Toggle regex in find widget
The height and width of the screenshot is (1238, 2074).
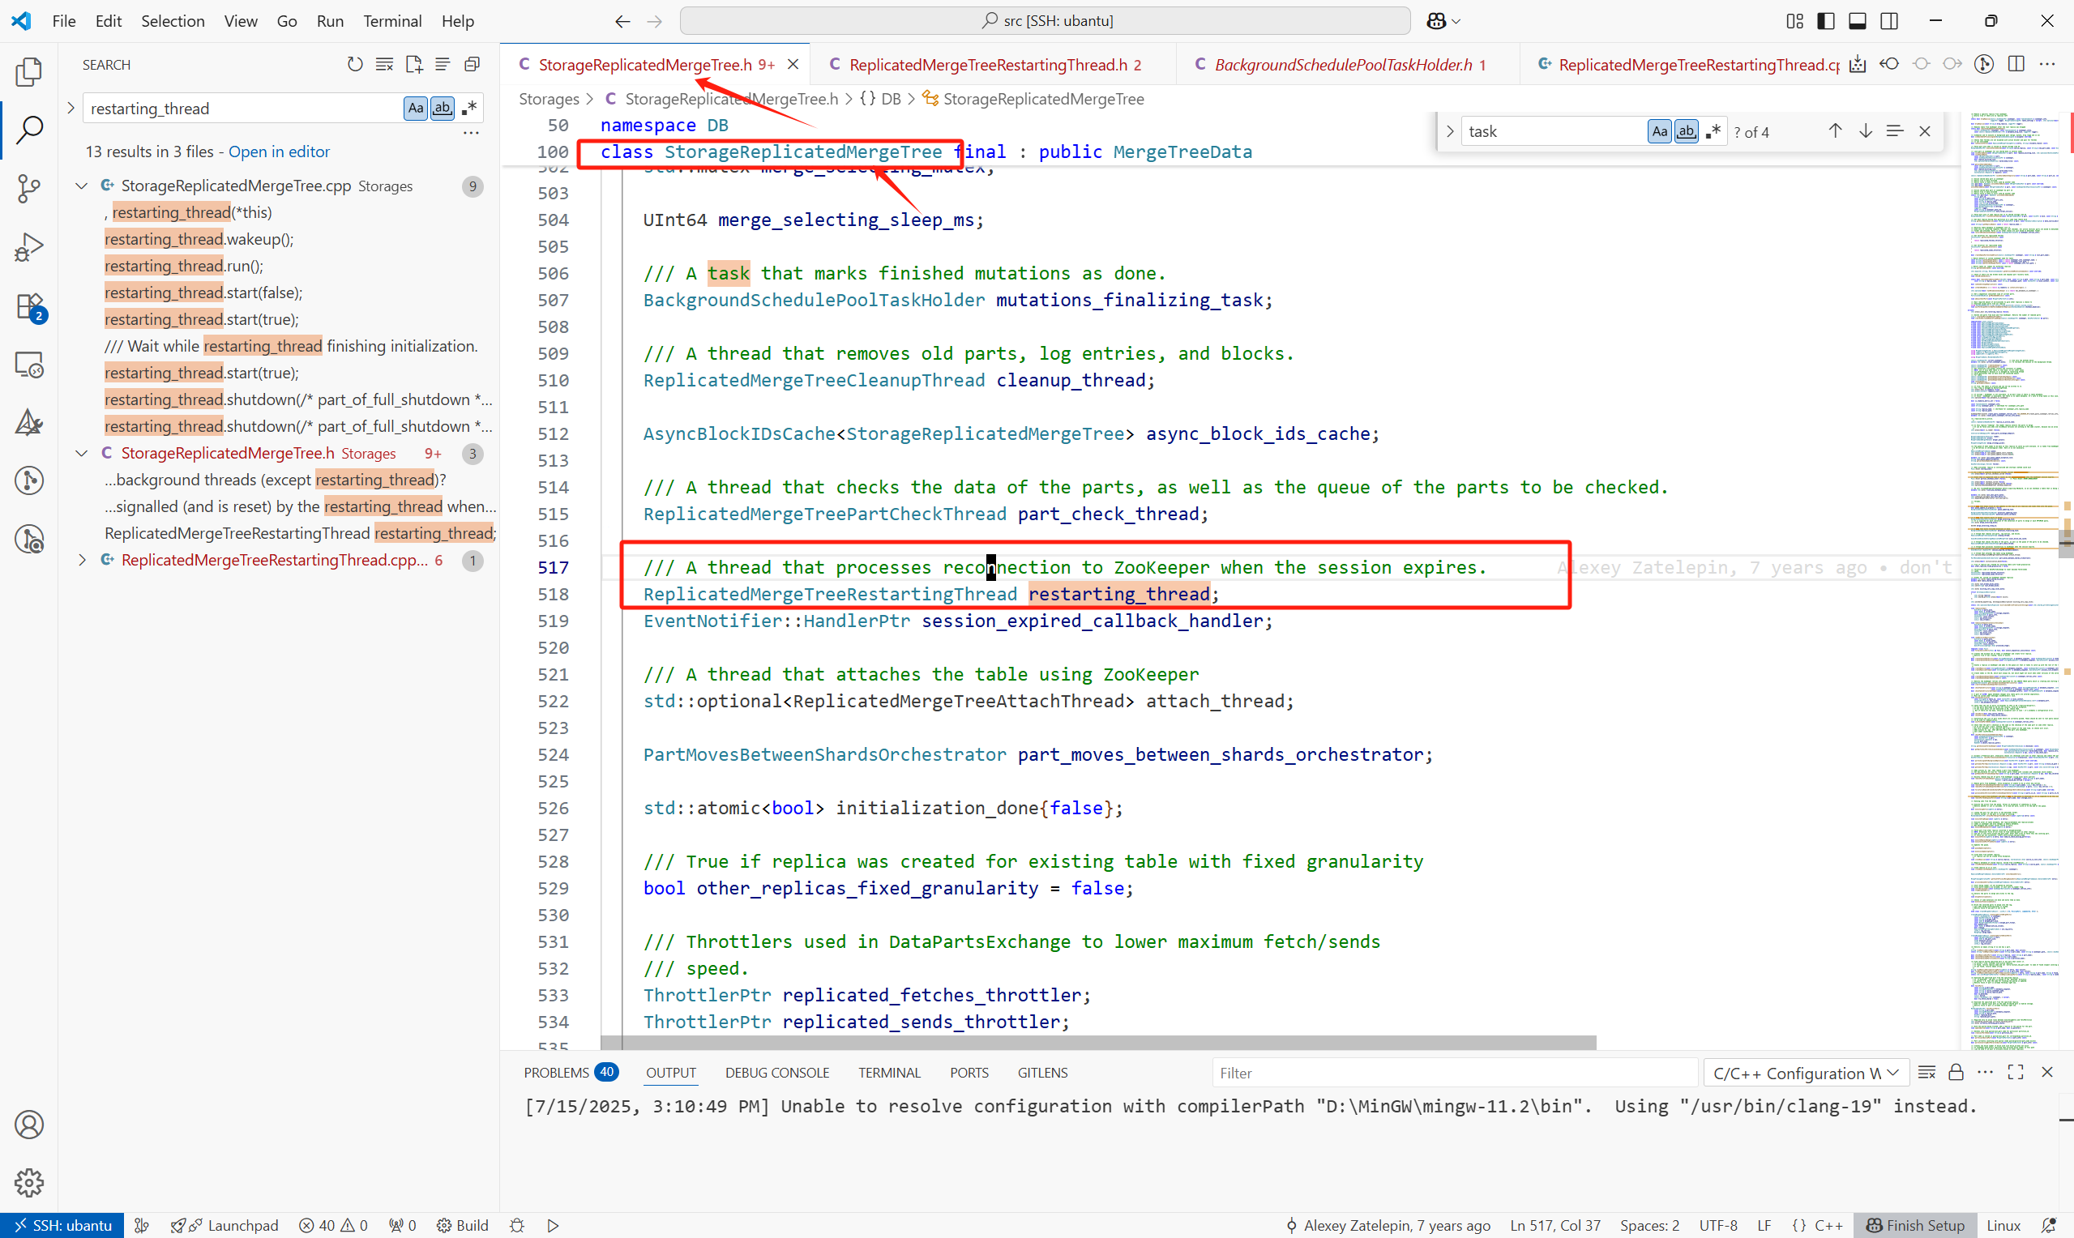(1713, 131)
